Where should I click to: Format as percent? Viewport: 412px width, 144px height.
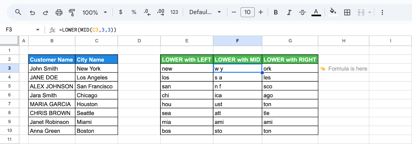134,12
